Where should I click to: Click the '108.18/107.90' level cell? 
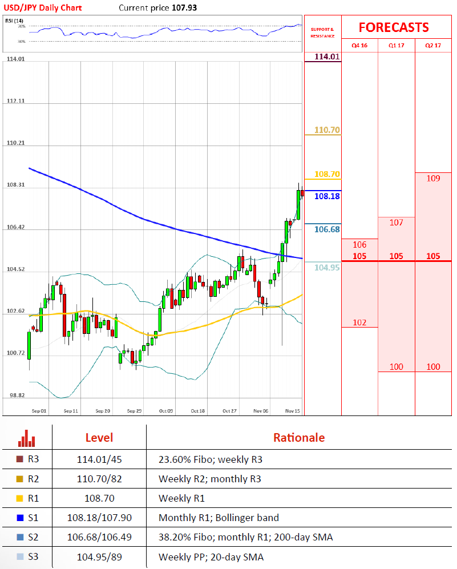99,518
